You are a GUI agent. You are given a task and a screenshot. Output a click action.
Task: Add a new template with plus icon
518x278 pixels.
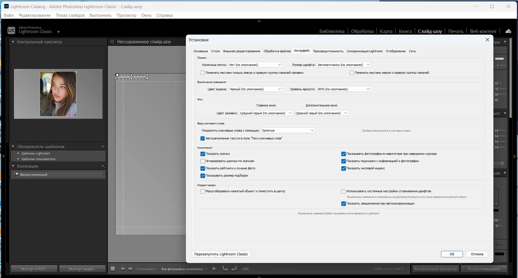[x=103, y=146]
